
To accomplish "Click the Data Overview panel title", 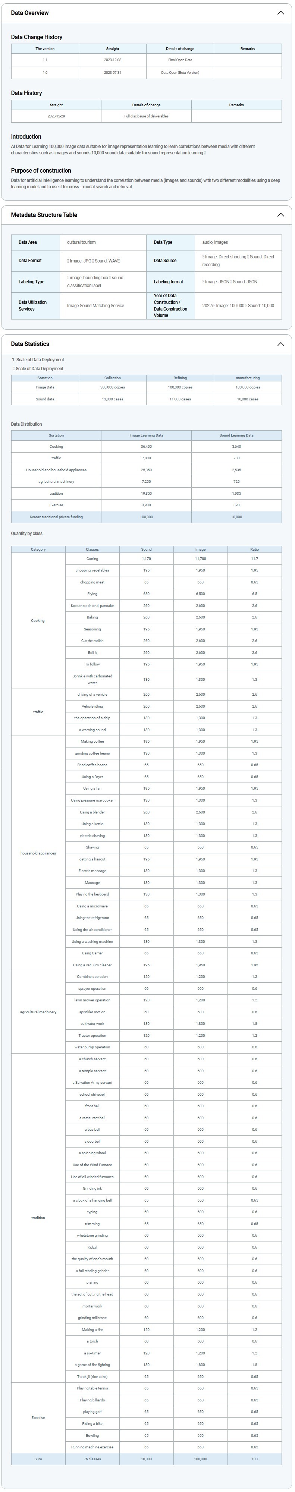I will tap(29, 13).
